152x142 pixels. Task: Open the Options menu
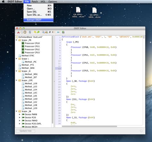pyautogui.click(x=53, y=2)
